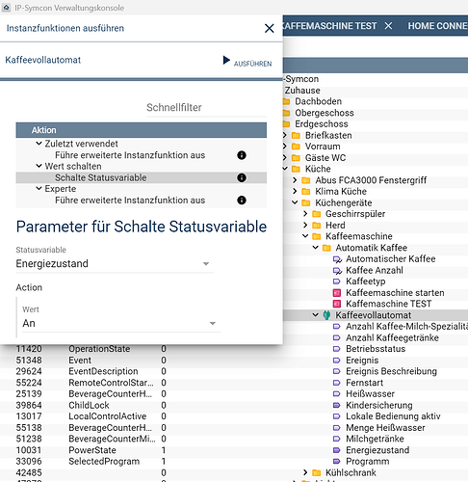Collapse the Automatik Kaffee folder
The image size is (468, 482).
coord(316,248)
